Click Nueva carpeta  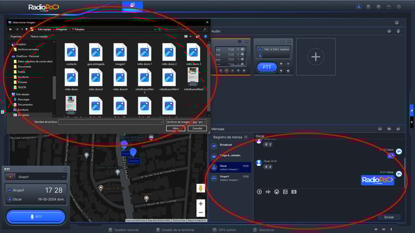(x=39, y=37)
